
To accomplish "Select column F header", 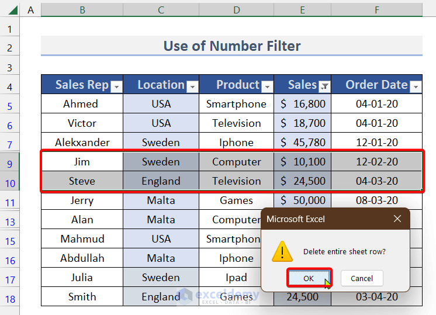I will click(x=377, y=10).
